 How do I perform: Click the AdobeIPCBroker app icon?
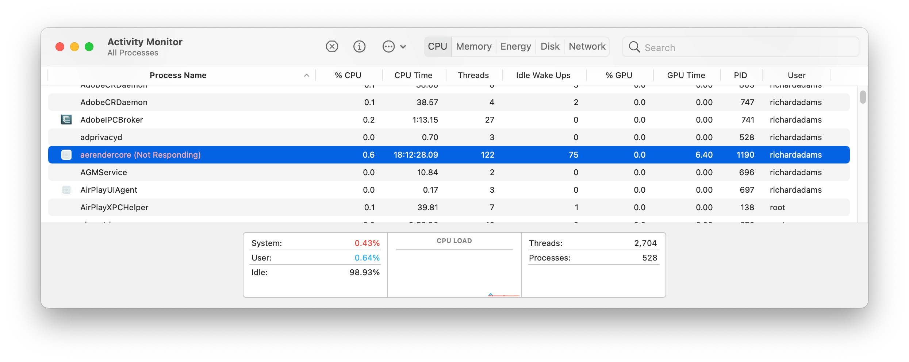coord(66,120)
